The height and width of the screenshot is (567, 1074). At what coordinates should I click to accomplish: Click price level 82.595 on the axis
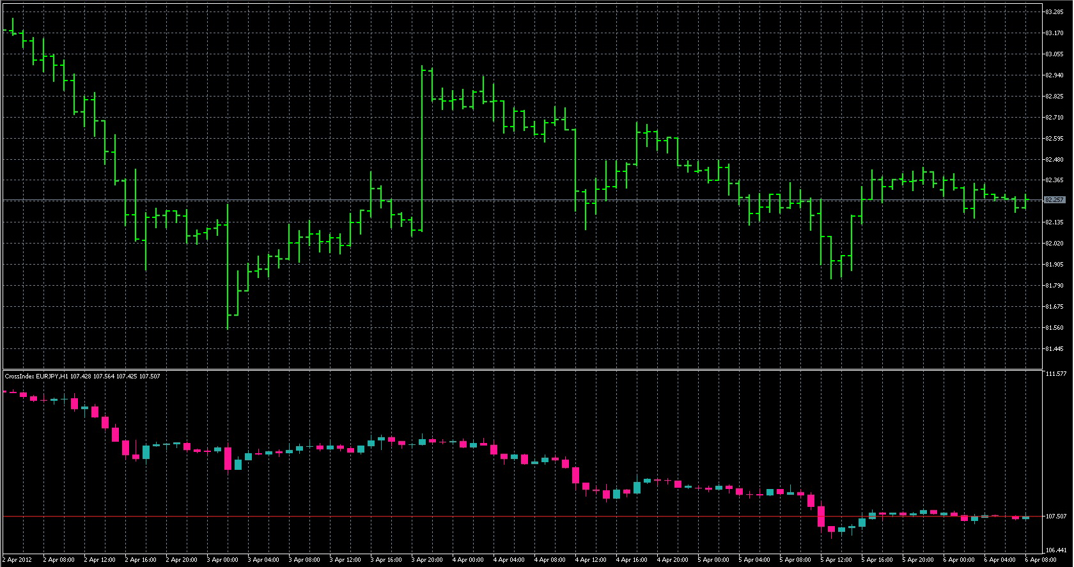tap(1054, 138)
